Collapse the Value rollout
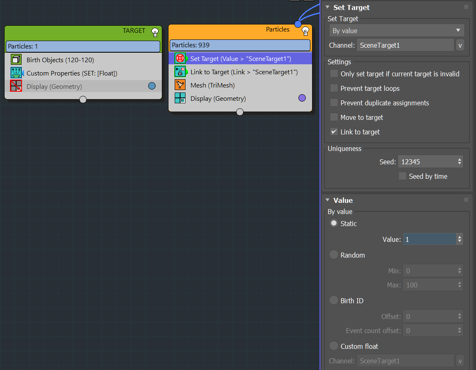Screen dimensions: 476x370 click(327, 200)
